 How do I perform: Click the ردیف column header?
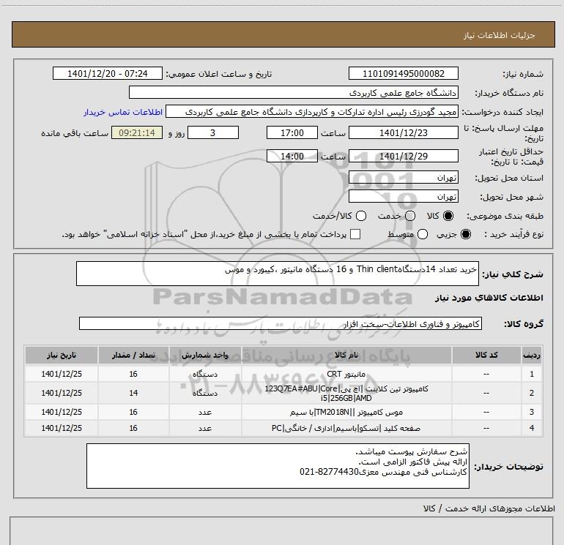pos(532,355)
